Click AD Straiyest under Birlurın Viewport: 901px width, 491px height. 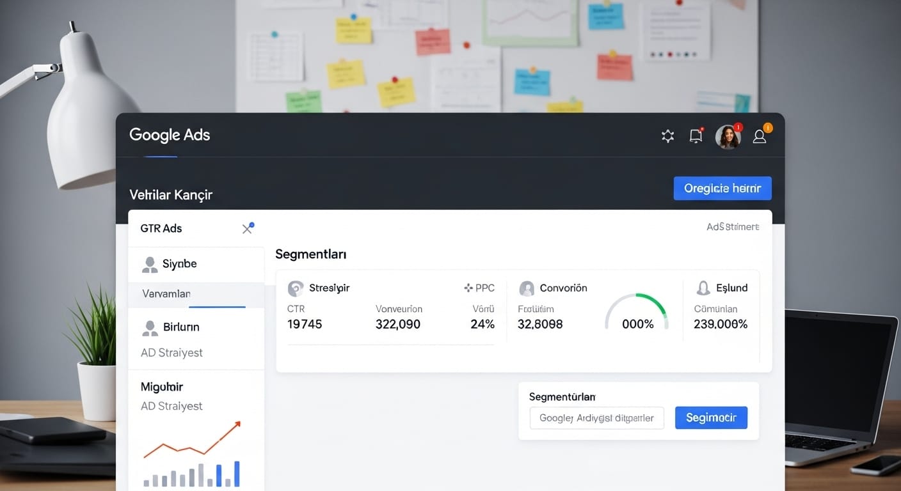[171, 353]
